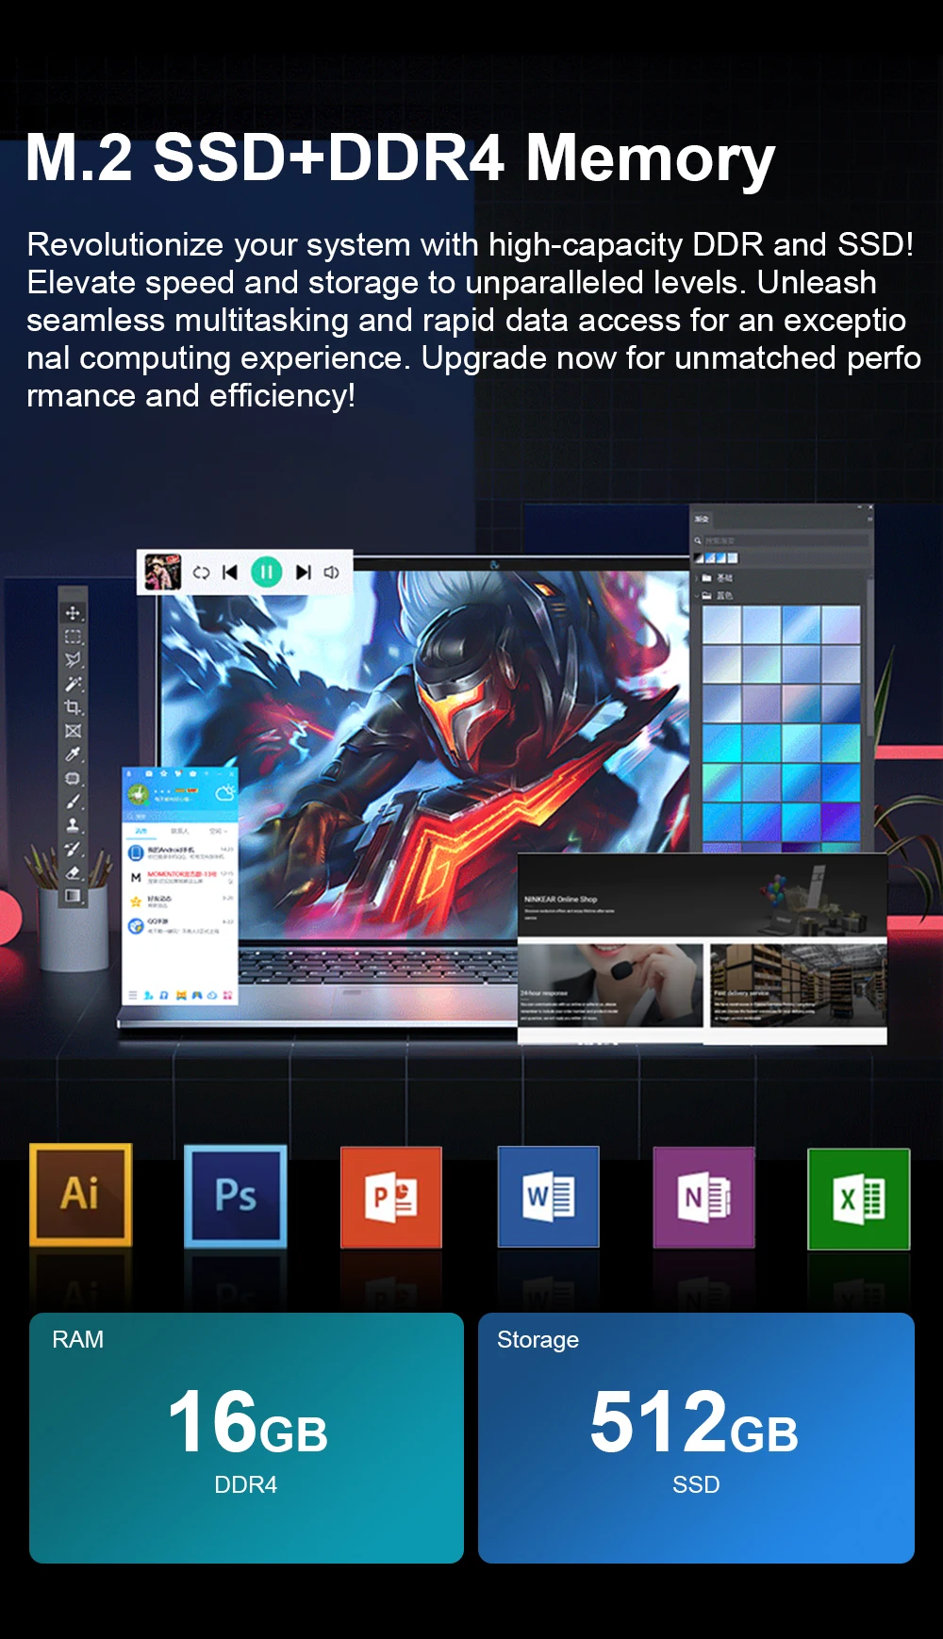Viewport: 943px width, 1639px height.
Task: Pick the Magic Wand tool
Action: click(73, 684)
